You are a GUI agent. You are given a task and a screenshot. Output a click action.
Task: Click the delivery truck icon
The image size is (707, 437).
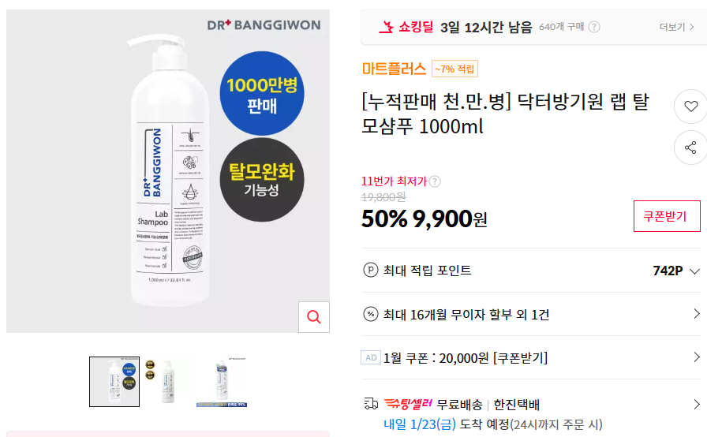pyautogui.click(x=371, y=404)
